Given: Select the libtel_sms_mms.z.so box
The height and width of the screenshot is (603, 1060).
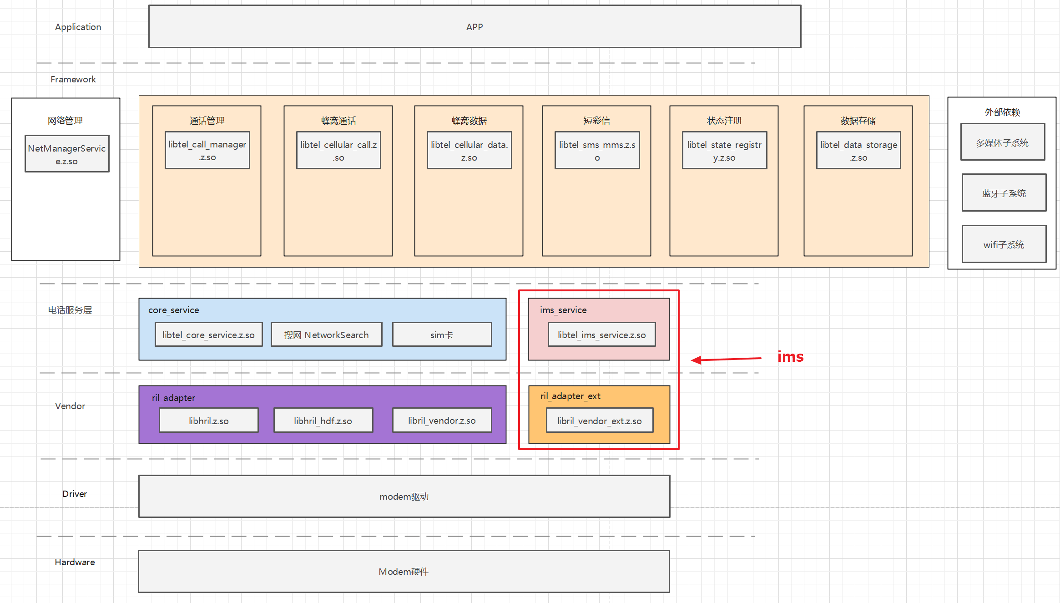Looking at the screenshot, I should (597, 151).
